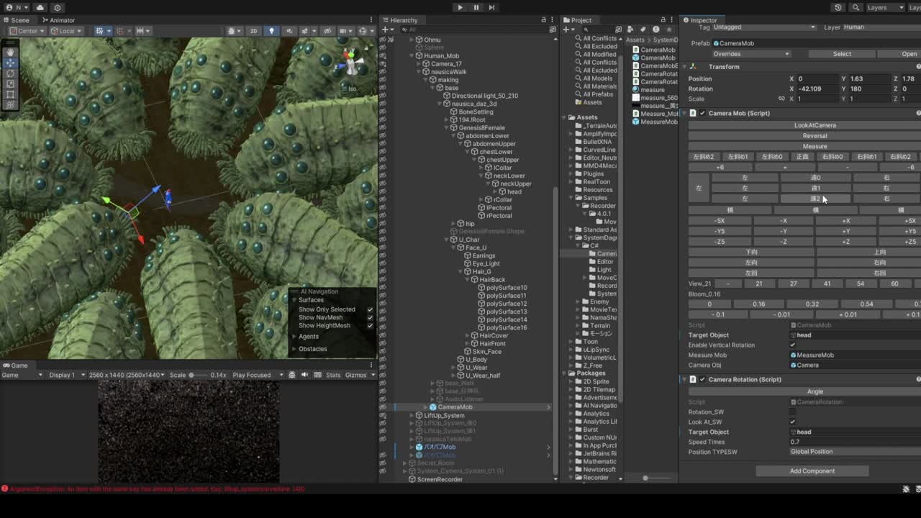Select the Rotate tool in Scene toolbar
This screenshot has width=921, height=518.
[x=10, y=73]
